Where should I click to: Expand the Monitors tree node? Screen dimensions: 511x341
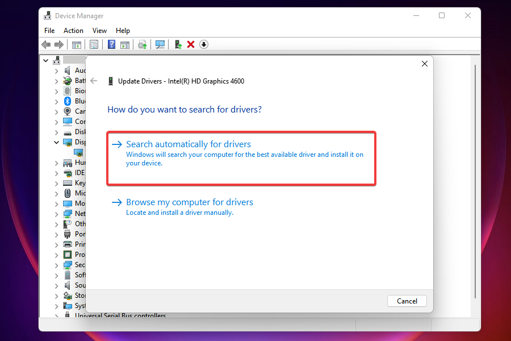pos(56,204)
